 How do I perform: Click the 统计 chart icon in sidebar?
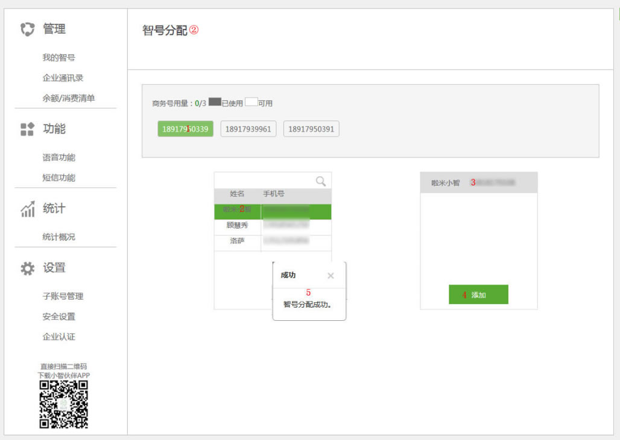click(27, 209)
